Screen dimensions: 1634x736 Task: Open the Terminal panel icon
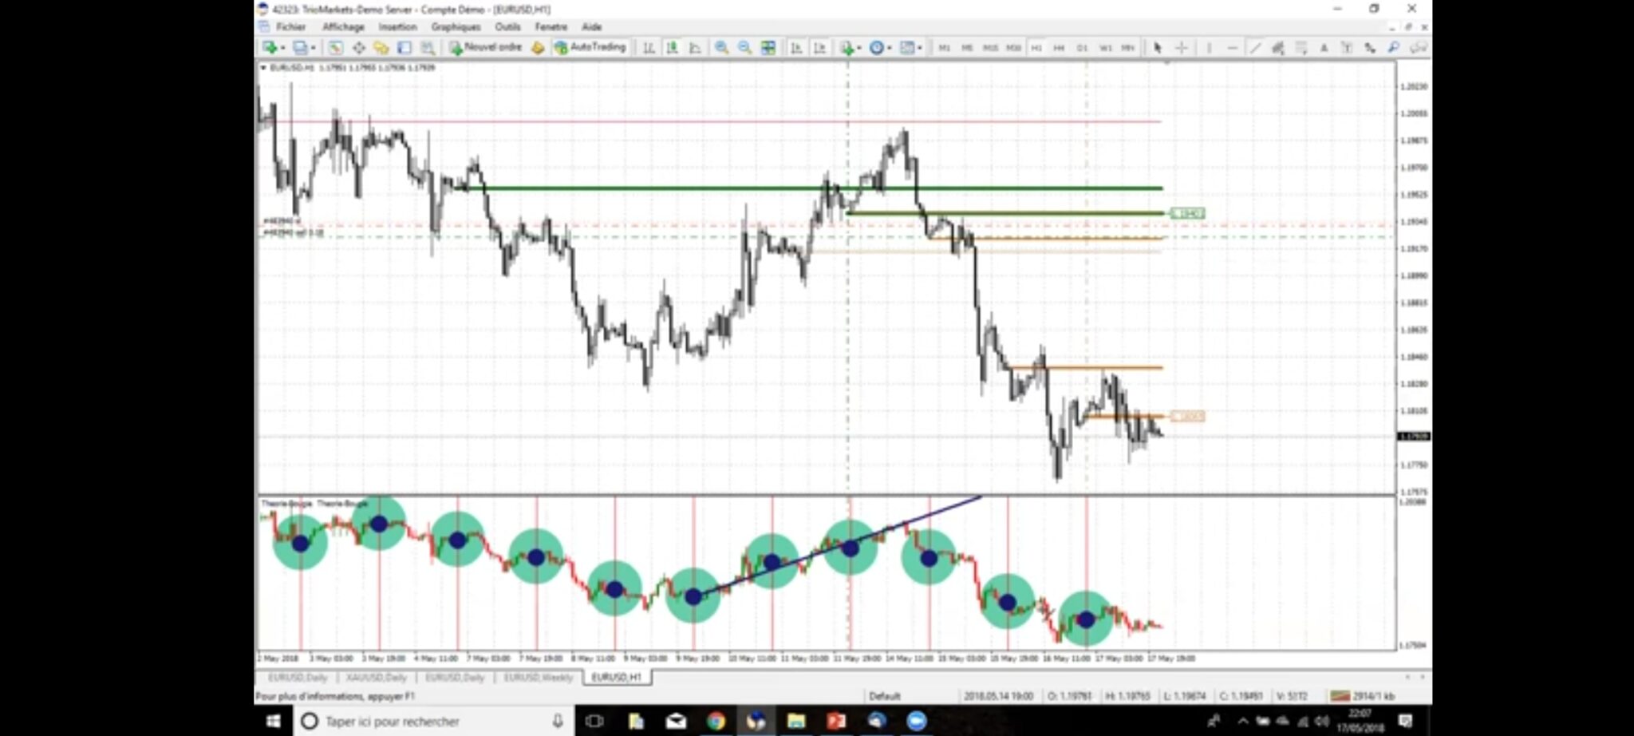(405, 48)
